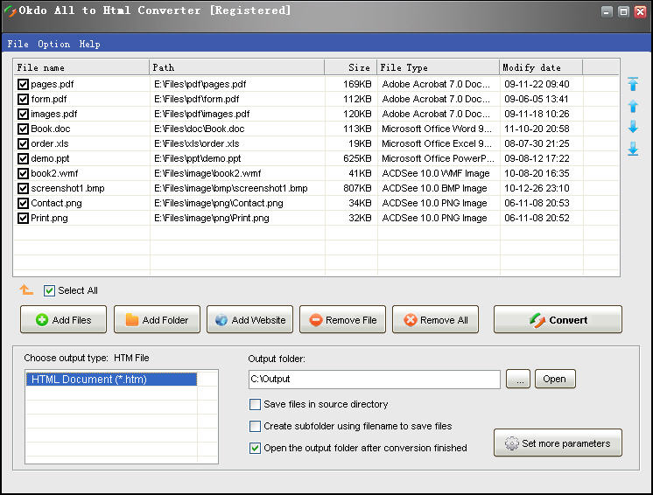Screen dimensions: 653x495
Task: Click Add Website globe button
Action: [249, 320]
